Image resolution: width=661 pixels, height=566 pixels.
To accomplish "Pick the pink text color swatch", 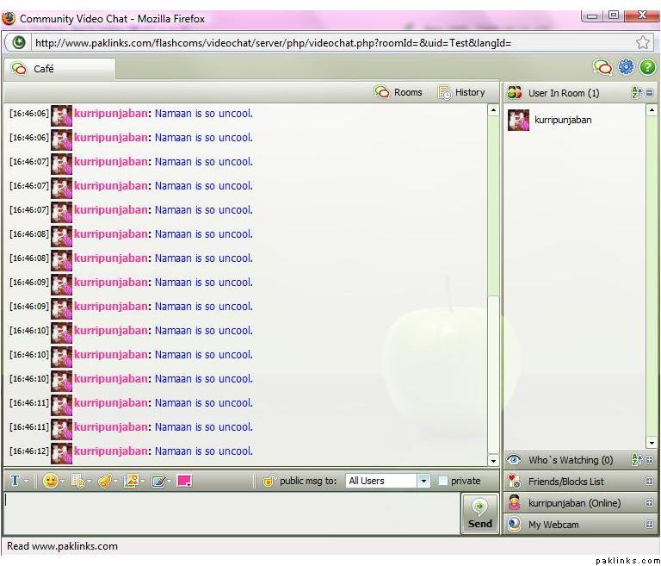I will [x=184, y=481].
